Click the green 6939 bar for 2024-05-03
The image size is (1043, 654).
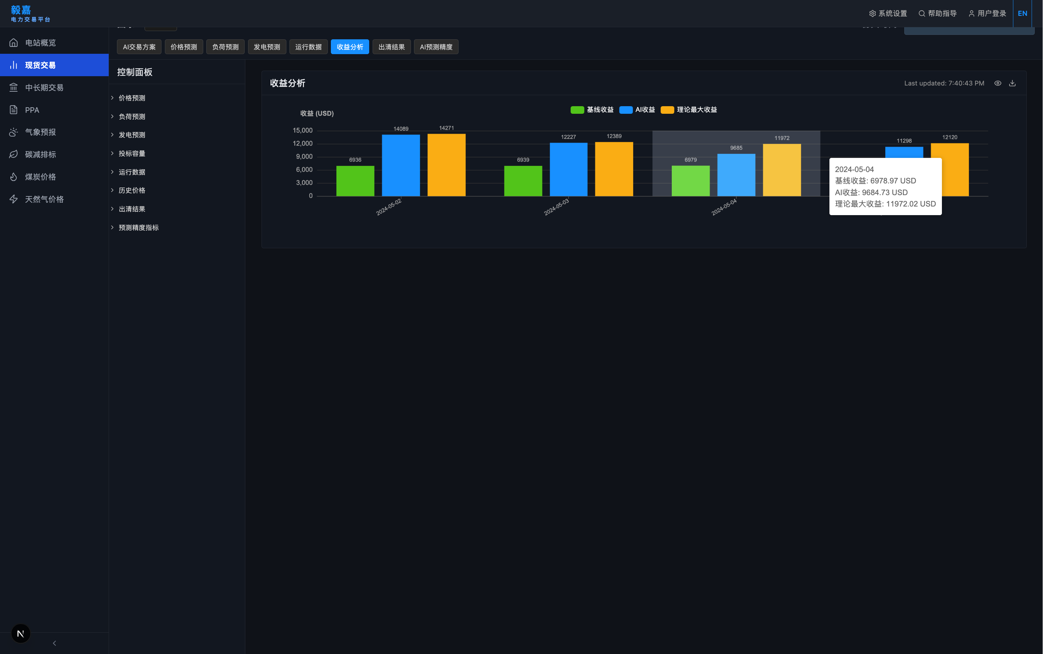[x=523, y=181]
